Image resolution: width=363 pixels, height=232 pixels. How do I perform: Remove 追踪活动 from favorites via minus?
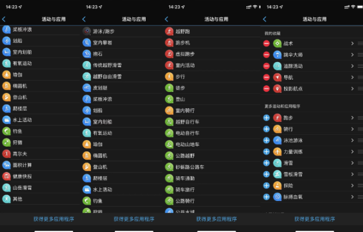click(267, 66)
